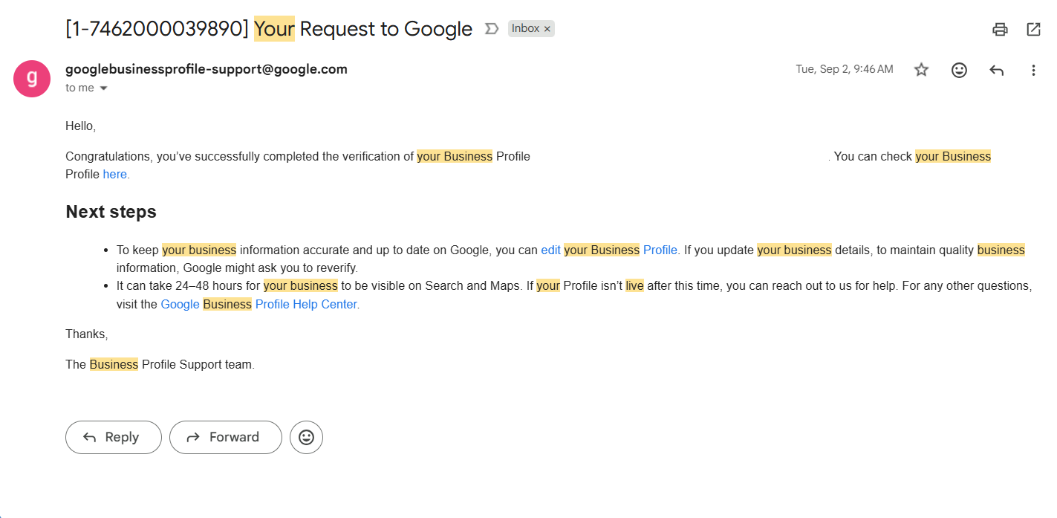
Task: Remove the Inbox label using its x
Action: [547, 29]
